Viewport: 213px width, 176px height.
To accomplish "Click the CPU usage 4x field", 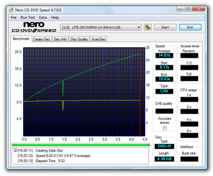I will click(189, 124).
